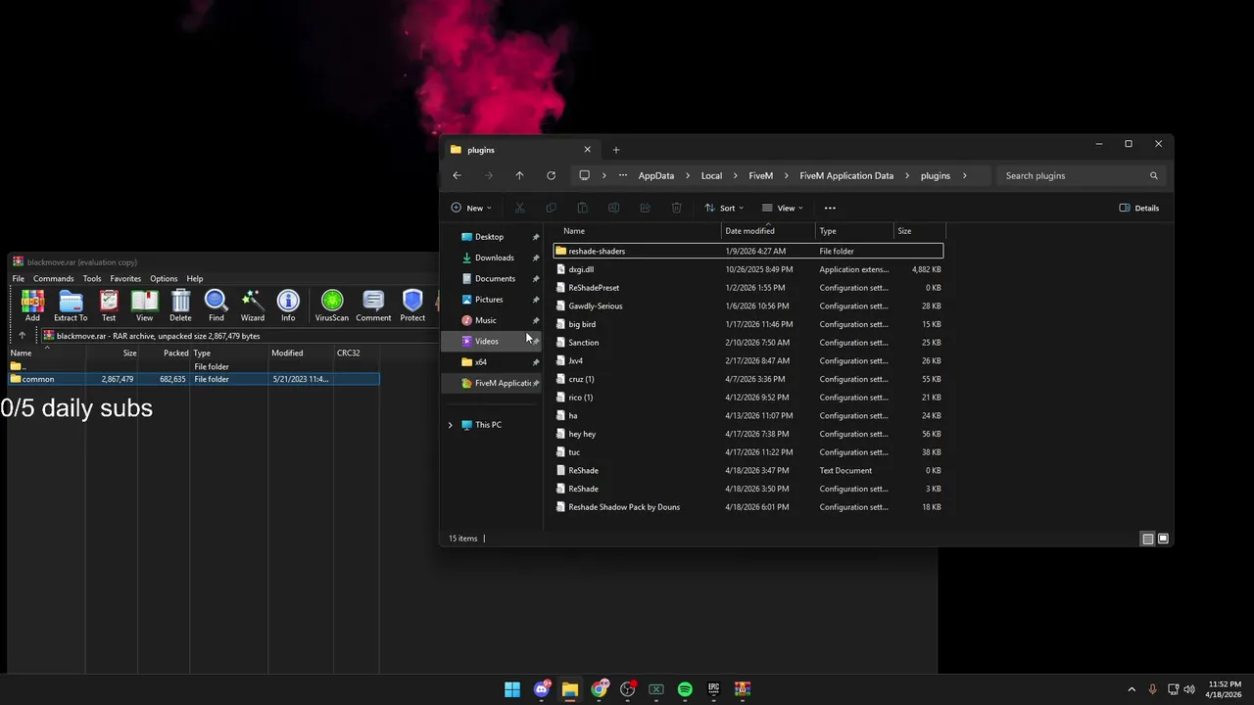Viewport: 1254px width, 705px height.
Task: Close the plugins tab in Explorer
Action: (x=587, y=150)
